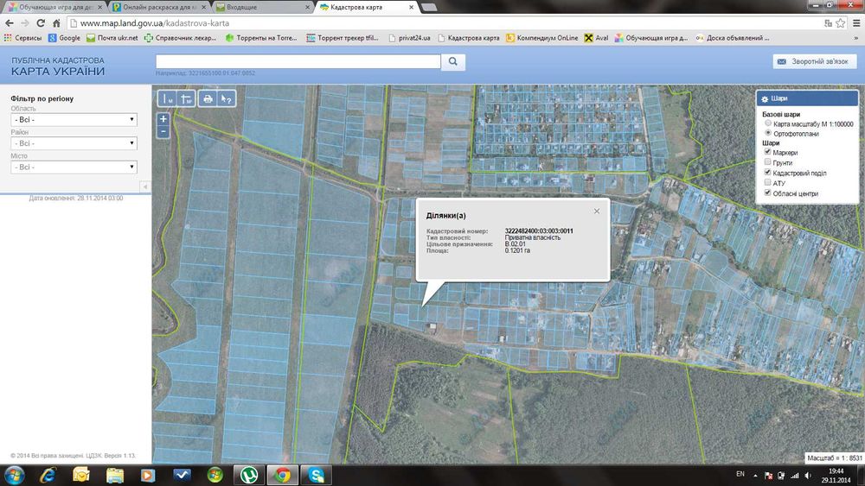Click the magnifier search button

[x=453, y=62]
